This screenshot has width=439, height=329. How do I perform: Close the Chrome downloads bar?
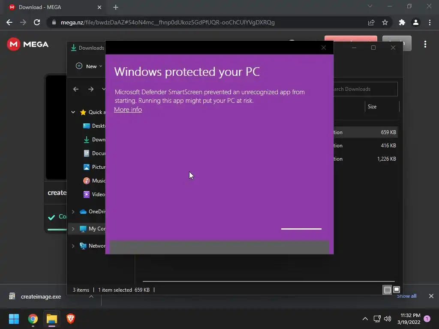(431, 296)
